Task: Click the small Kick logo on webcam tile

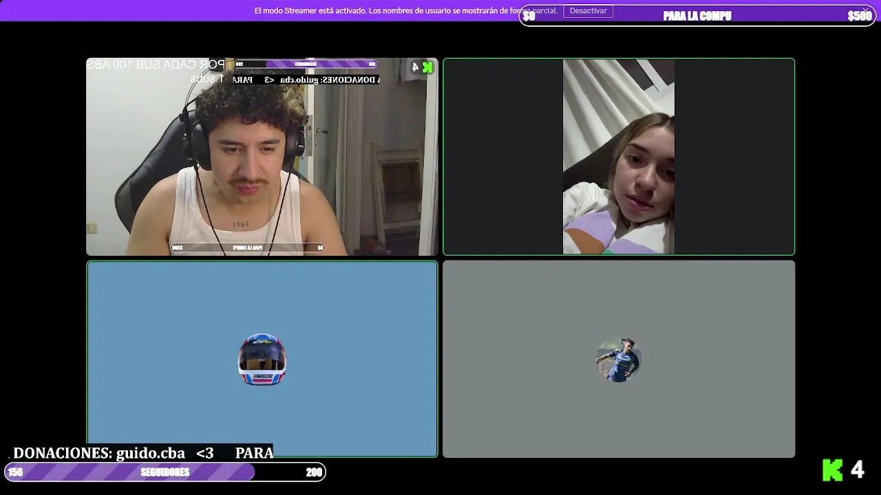Action: pyautogui.click(x=427, y=67)
